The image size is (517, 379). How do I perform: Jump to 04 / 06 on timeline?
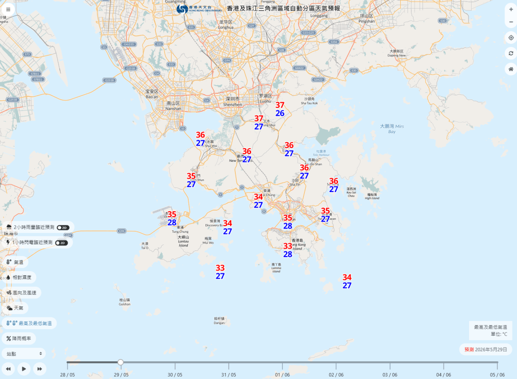pos(443,375)
